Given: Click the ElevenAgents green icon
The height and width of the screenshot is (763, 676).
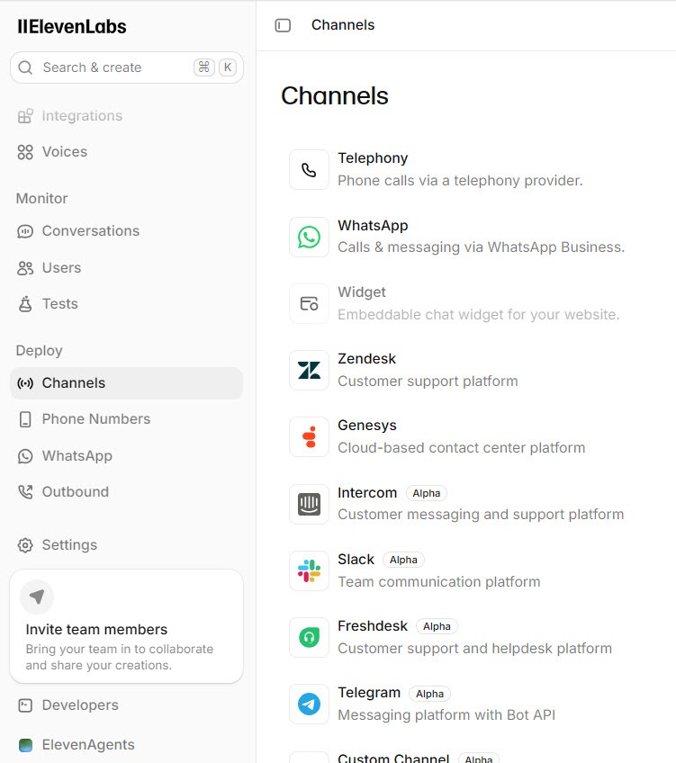Looking at the screenshot, I should 25,745.
